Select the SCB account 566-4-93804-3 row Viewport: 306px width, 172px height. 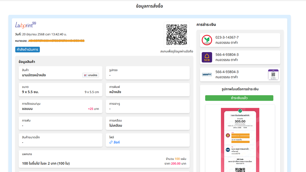(x=240, y=57)
